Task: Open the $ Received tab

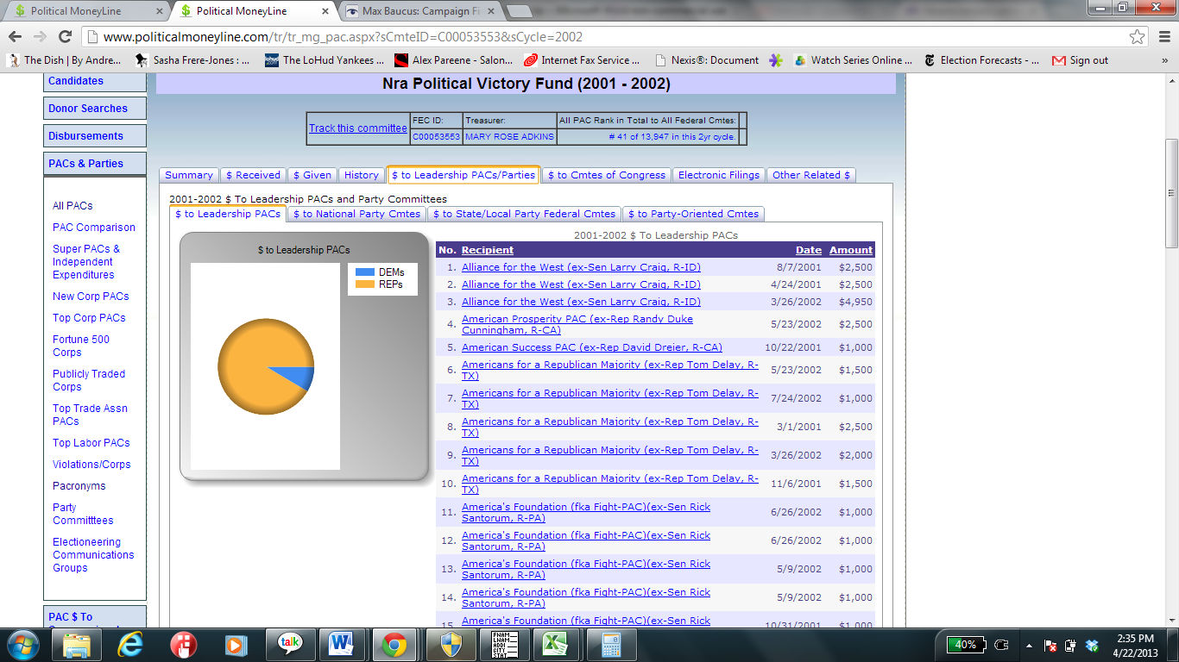Action: click(x=253, y=175)
